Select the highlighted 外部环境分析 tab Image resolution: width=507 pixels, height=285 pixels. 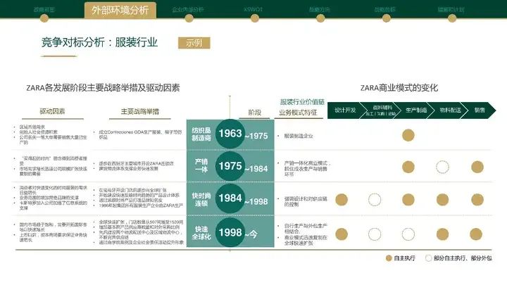tap(120, 10)
